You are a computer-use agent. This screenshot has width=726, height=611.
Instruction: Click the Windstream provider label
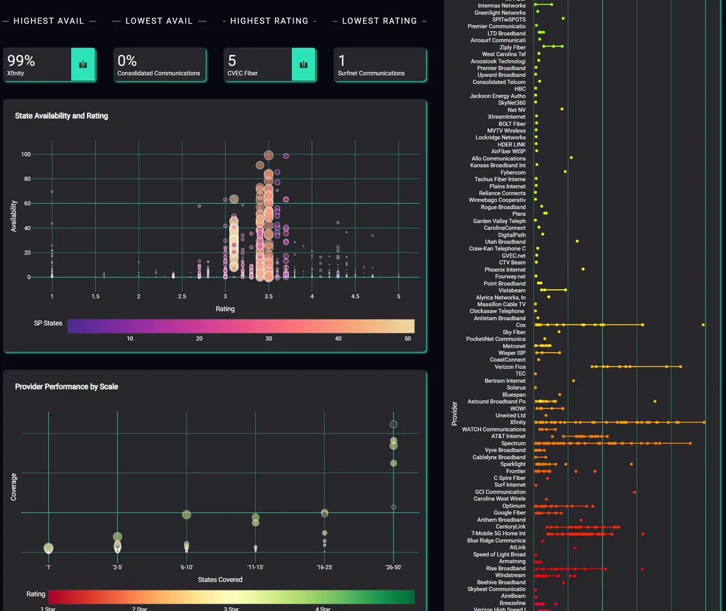coord(511,575)
